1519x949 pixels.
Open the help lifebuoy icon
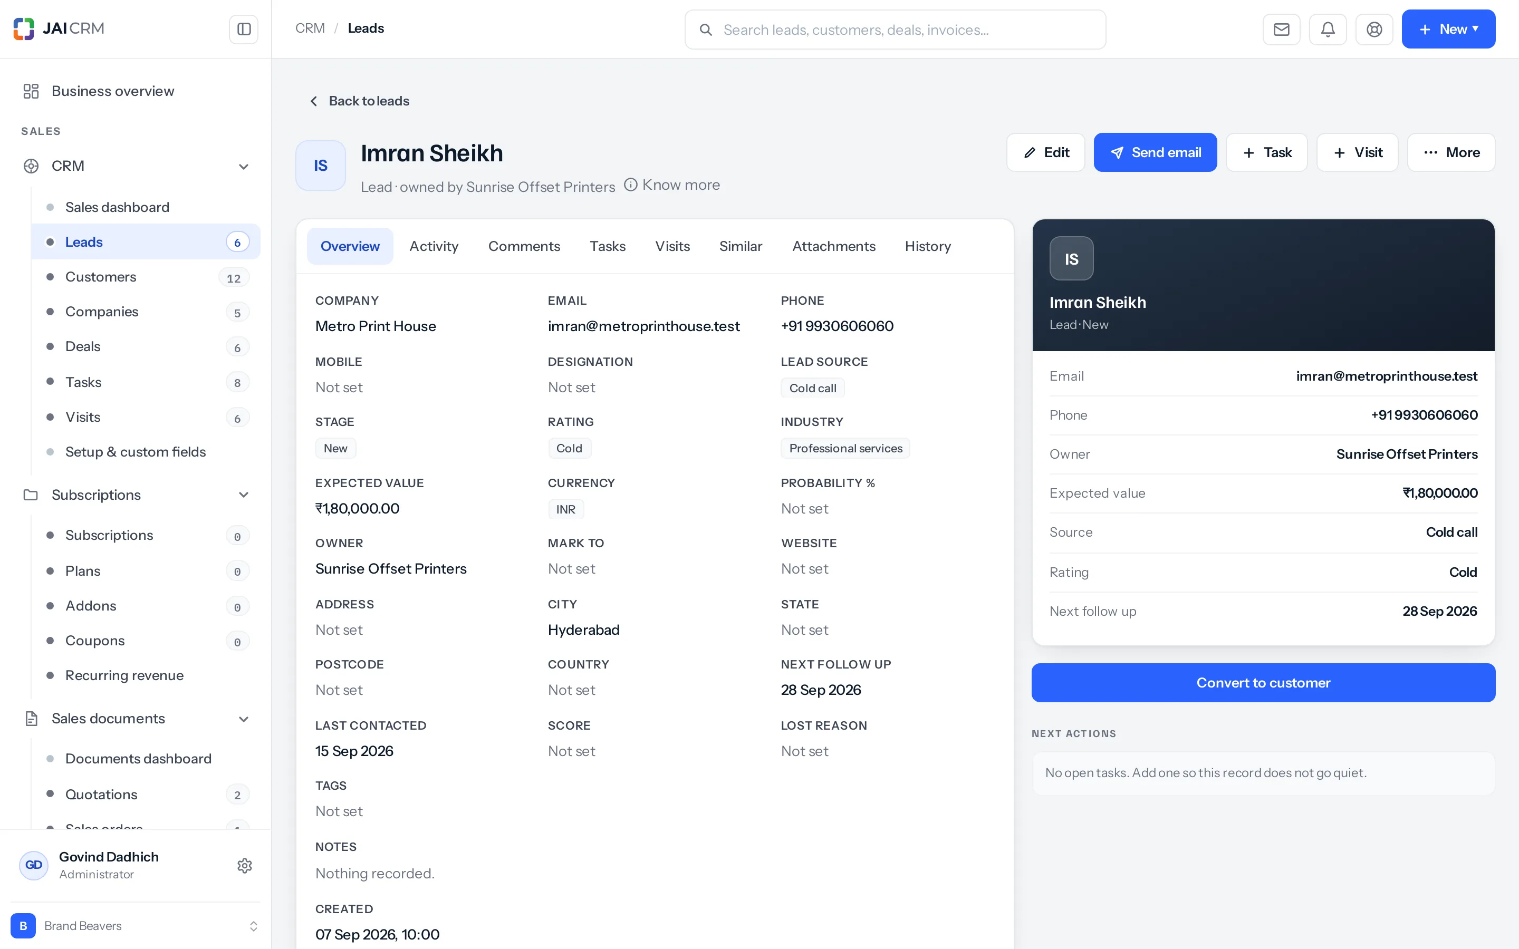(1374, 29)
